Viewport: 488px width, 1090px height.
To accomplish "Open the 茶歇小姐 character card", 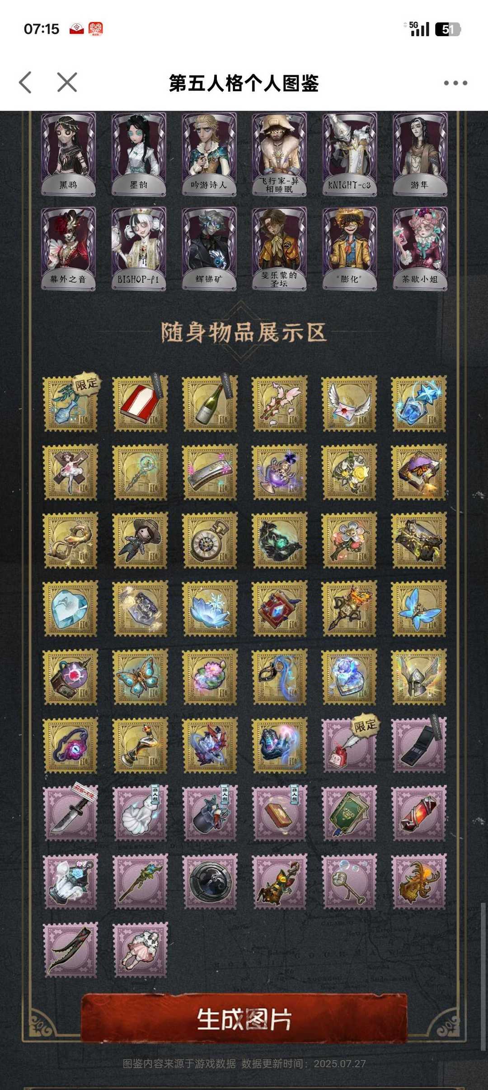I will click(420, 248).
